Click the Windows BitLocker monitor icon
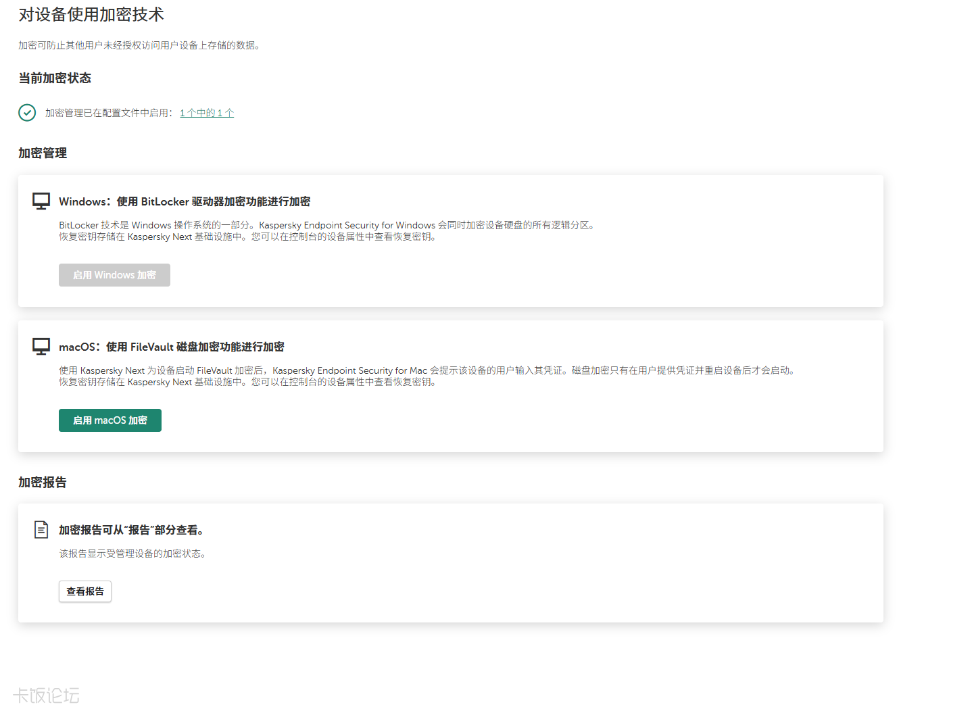The height and width of the screenshot is (711, 972). point(41,201)
